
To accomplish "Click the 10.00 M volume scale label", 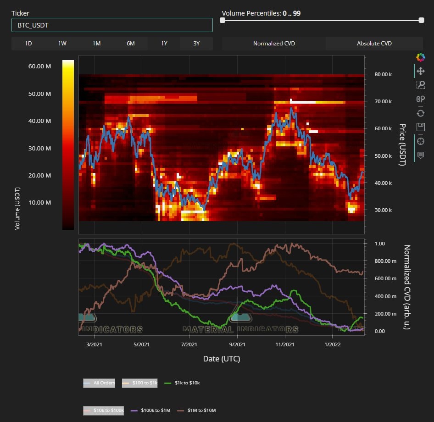I will click(39, 203).
